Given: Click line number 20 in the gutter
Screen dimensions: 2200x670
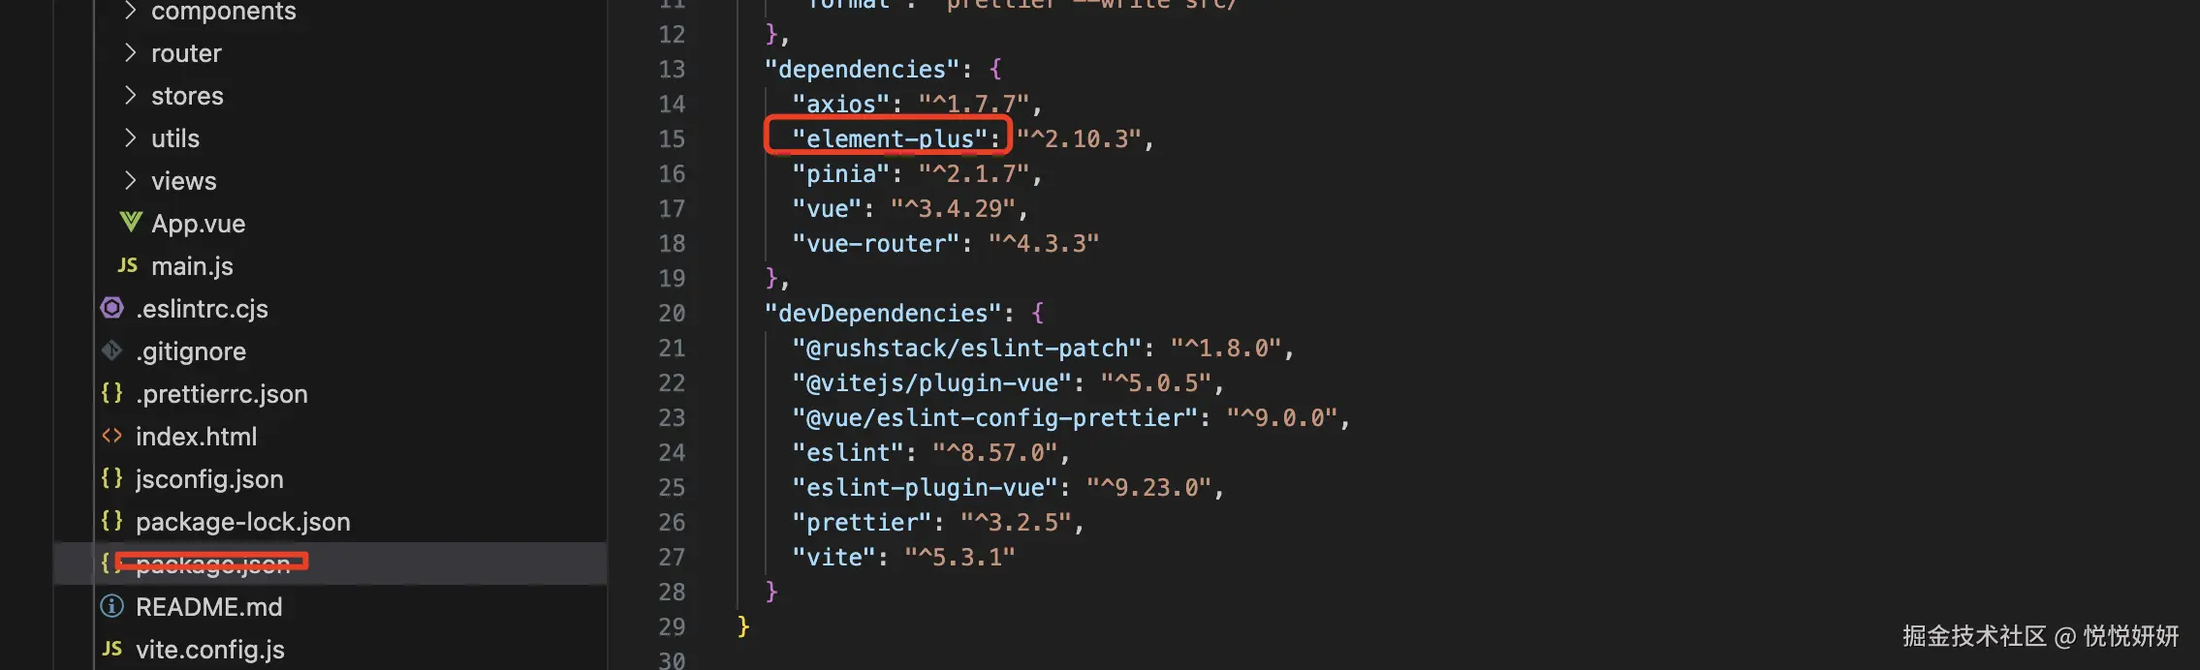Looking at the screenshot, I should point(672,313).
